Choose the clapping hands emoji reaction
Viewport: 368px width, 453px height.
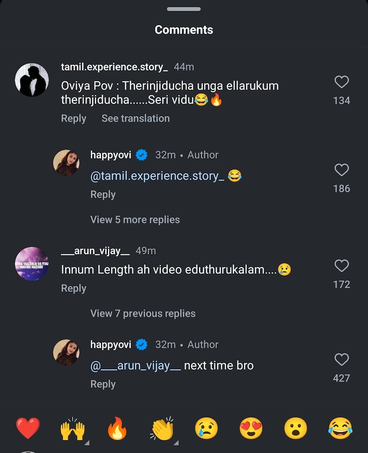[162, 429]
